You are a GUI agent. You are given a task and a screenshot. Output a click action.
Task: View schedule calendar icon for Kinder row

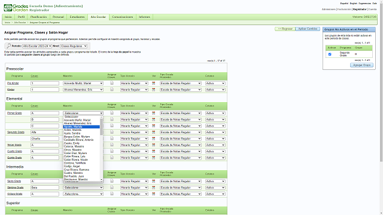(x=153, y=90)
